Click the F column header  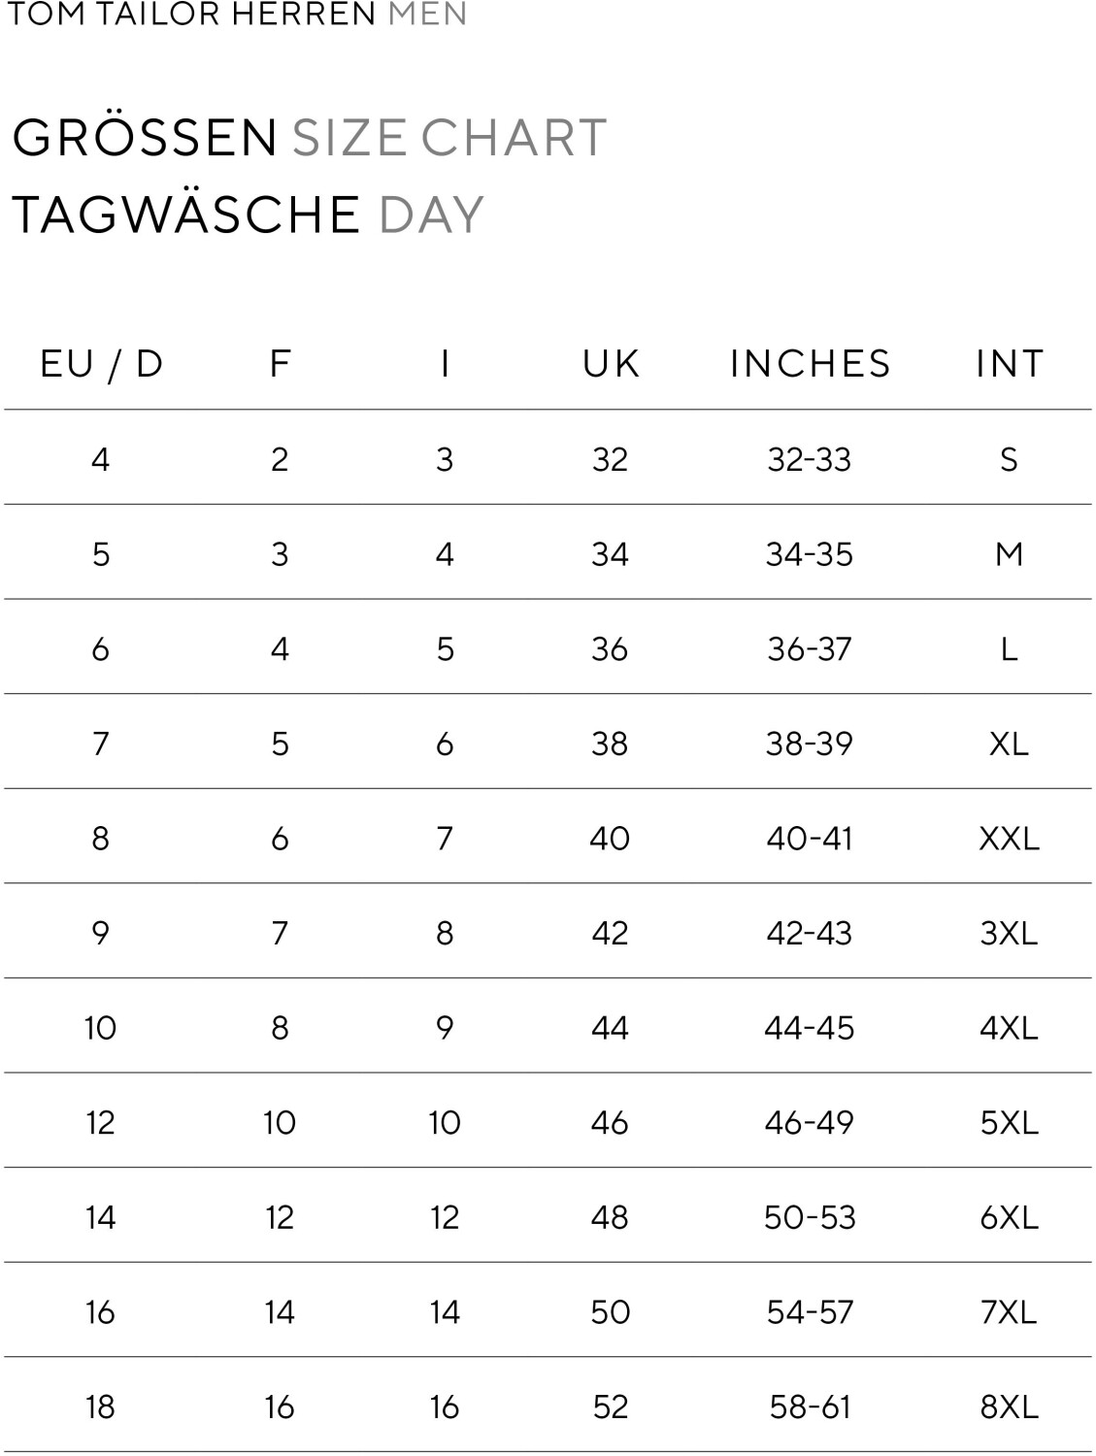click(x=280, y=364)
